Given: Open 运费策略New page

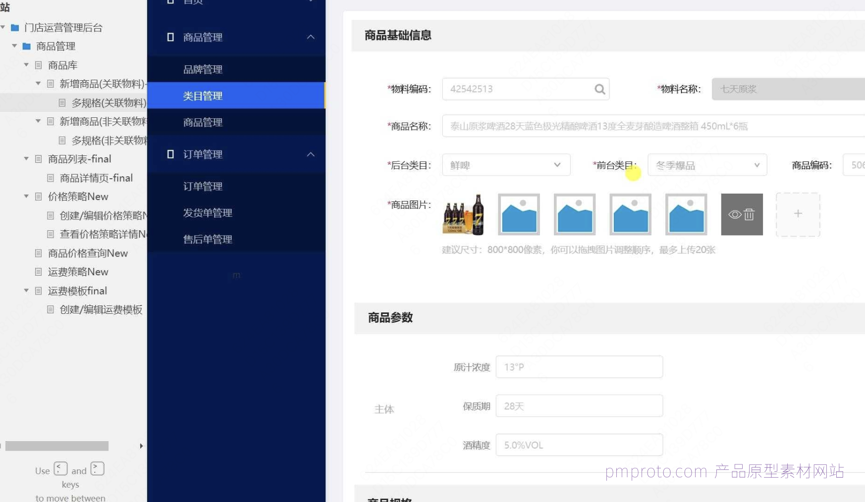Looking at the screenshot, I should [x=78, y=272].
